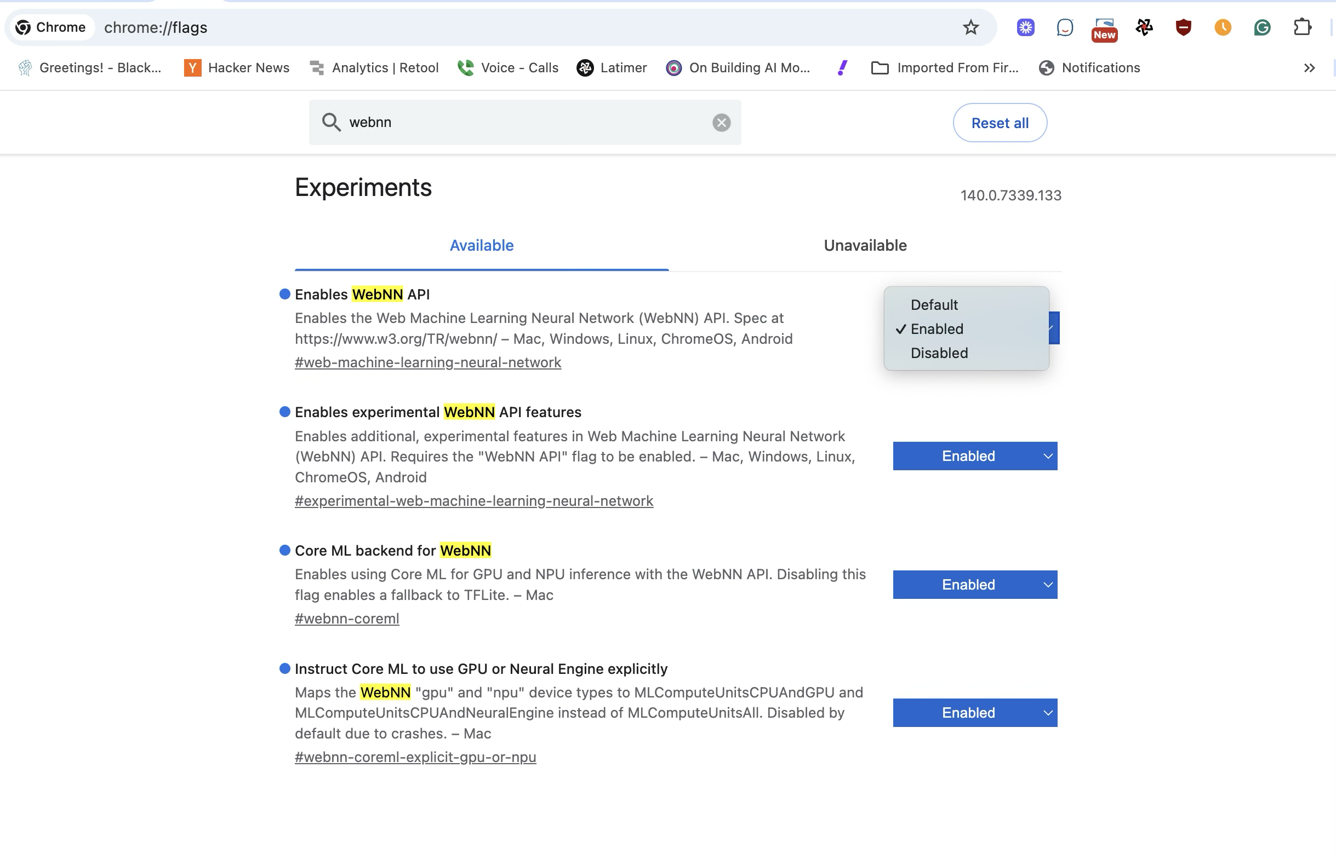Click the Grammarly extension icon
The width and height of the screenshot is (1336, 854).
click(1261, 27)
